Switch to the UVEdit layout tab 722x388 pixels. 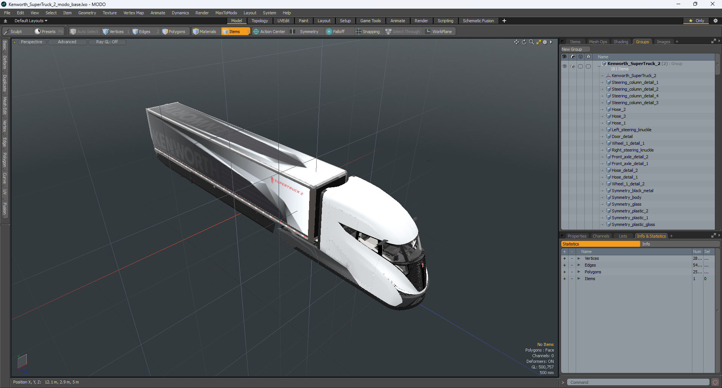coord(283,21)
